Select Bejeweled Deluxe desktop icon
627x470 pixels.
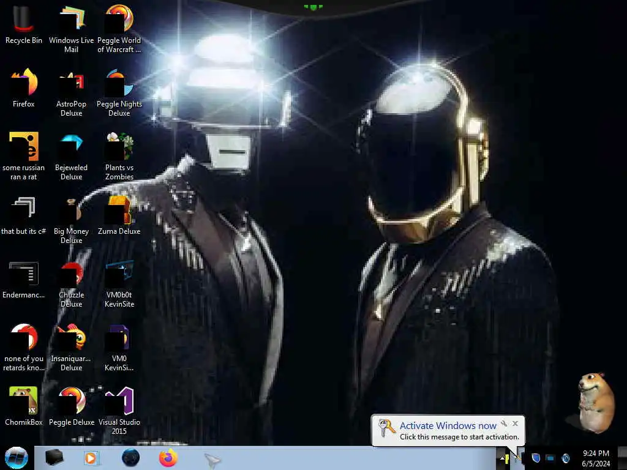[71, 156]
